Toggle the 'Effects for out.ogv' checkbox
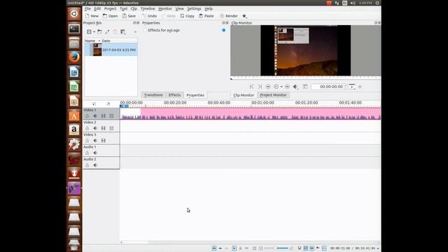The height and width of the screenshot is (252, 448). 145,30
